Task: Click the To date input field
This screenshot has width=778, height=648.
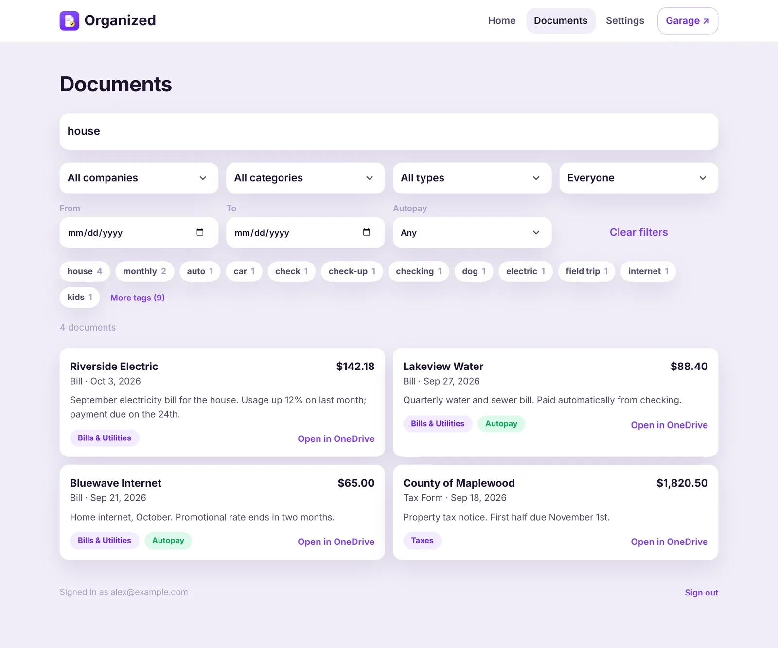Action: 305,233
